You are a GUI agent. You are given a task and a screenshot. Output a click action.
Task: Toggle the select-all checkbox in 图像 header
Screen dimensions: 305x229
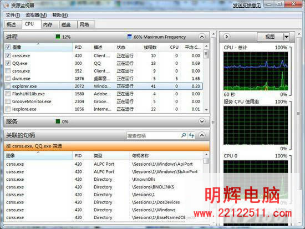click(8, 47)
